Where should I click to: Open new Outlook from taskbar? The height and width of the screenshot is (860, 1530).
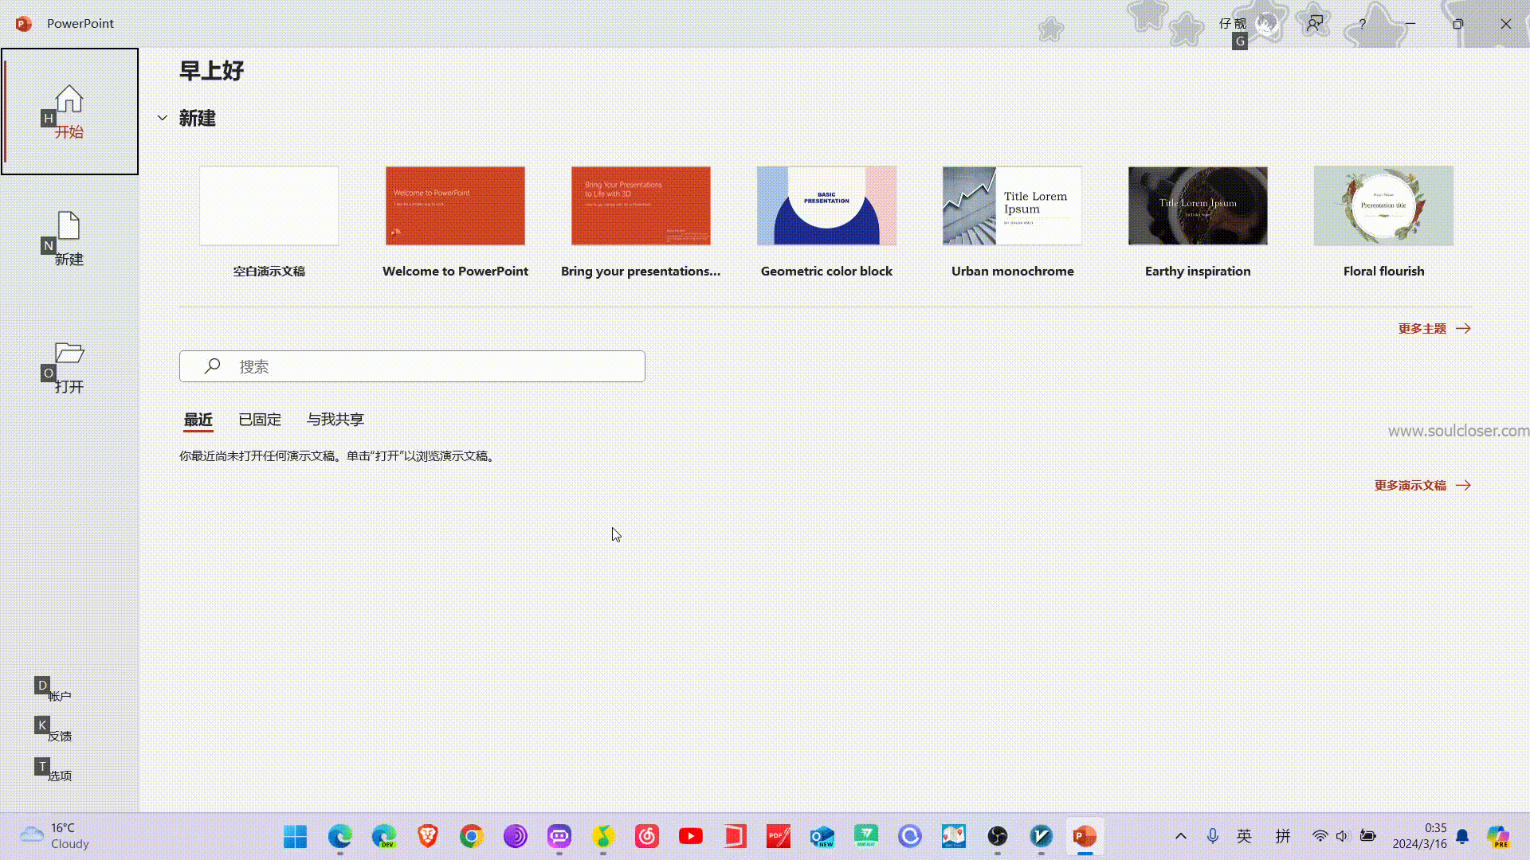[x=822, y=836]
